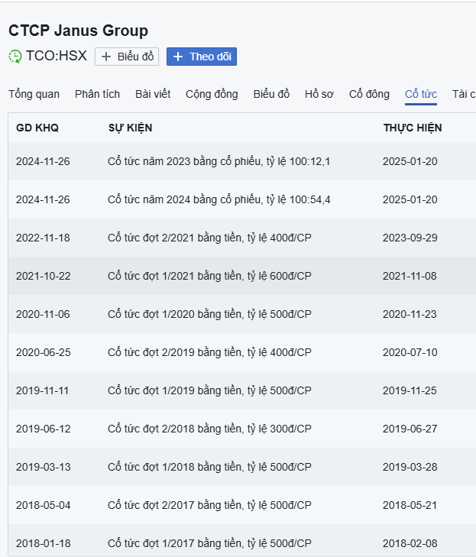Click the green clock icon beside TCO:HSX

point(15,57)
